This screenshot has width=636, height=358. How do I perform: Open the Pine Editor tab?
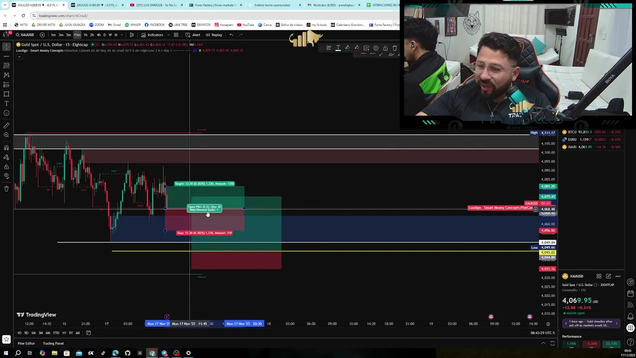(26, 344)
